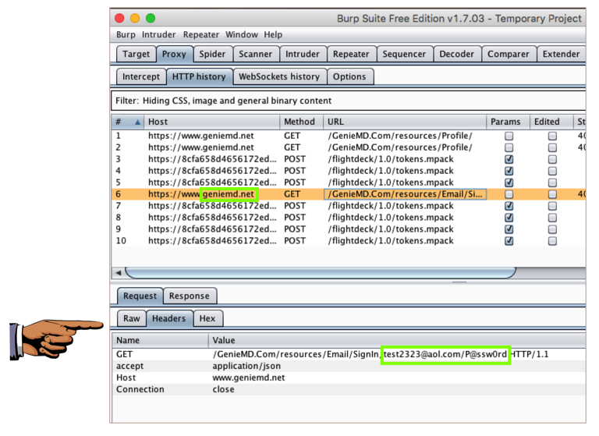Open the Raw view tab
Viewport: 599px width, 436px height.
click(131, 318)
